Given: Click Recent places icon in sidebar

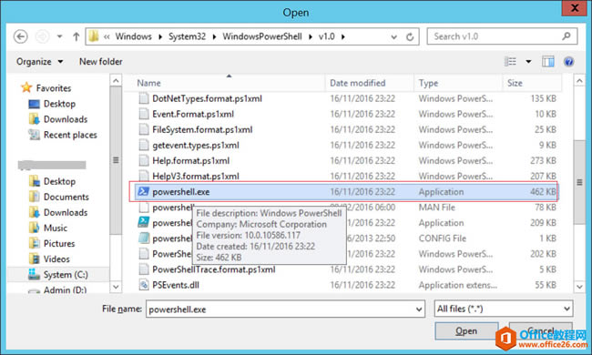Looking at the screenshot, I should (34, 135).
